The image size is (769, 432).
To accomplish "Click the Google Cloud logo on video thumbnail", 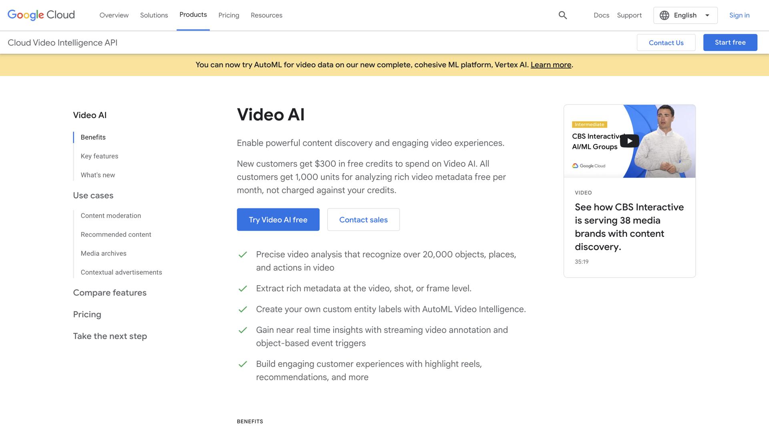I will pos(589,166).
